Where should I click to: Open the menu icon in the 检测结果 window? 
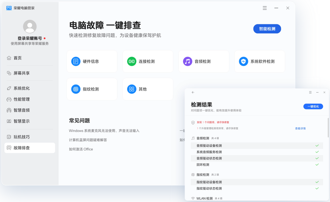coord(310,92)
